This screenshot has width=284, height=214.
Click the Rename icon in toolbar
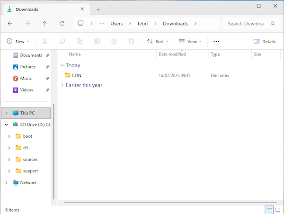point(97,41)
